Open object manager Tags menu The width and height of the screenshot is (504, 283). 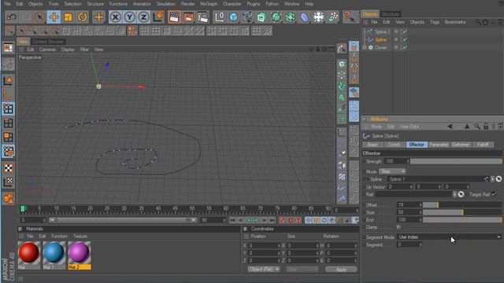(x=435, y=22)
